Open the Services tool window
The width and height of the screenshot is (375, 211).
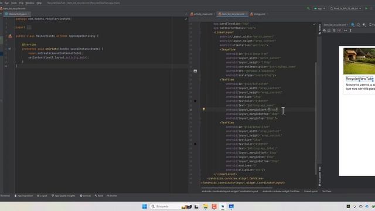86,196
